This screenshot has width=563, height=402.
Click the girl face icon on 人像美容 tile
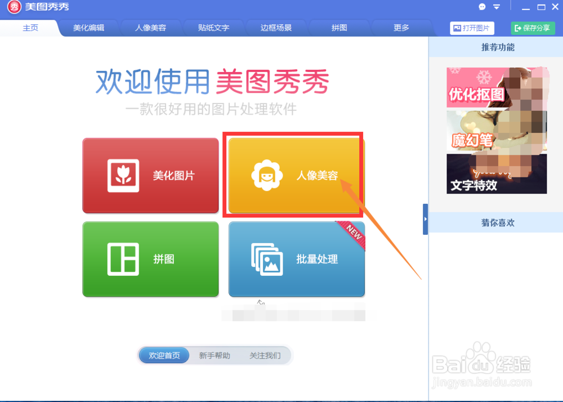pos(267,175)
